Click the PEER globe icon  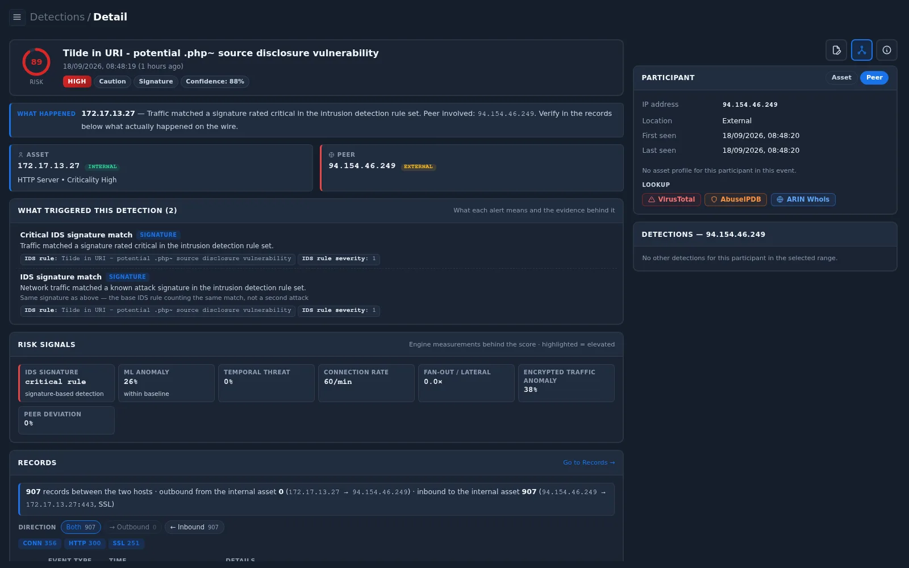332,154
